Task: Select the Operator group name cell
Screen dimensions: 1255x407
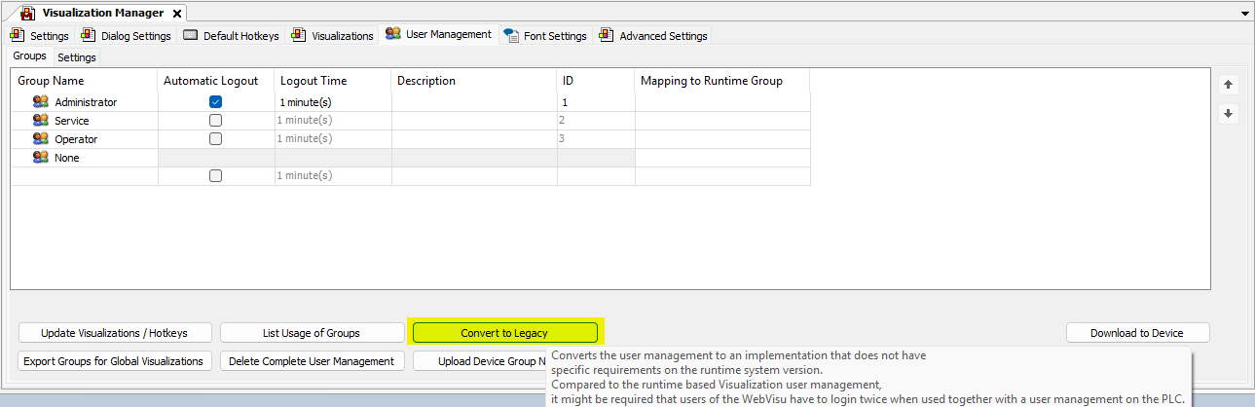Action: [x=85, y=139]
